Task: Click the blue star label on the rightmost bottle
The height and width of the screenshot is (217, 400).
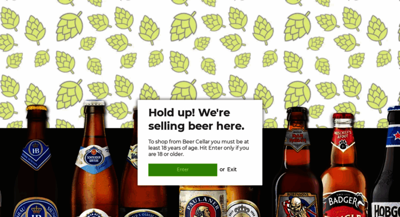Action: (x=393, y=136)
